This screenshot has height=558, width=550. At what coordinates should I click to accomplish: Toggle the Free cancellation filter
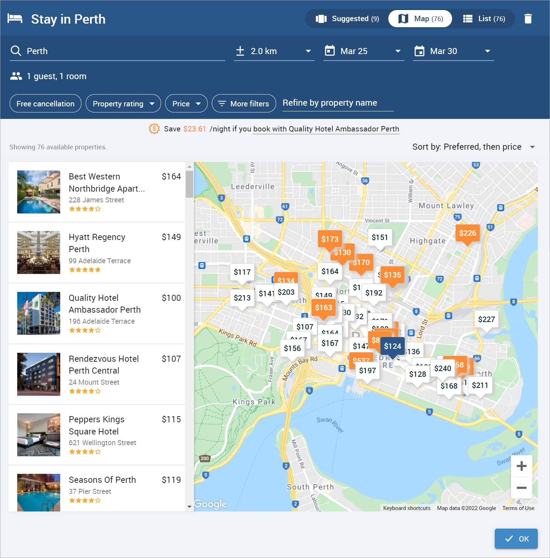coord(46,104)
